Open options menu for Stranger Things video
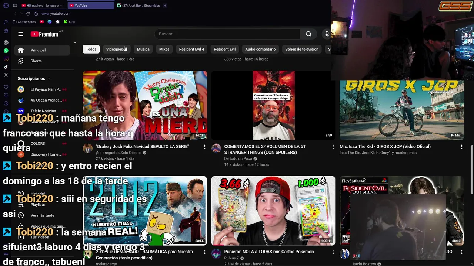This screenshot has width=474, height=266. 333,147
